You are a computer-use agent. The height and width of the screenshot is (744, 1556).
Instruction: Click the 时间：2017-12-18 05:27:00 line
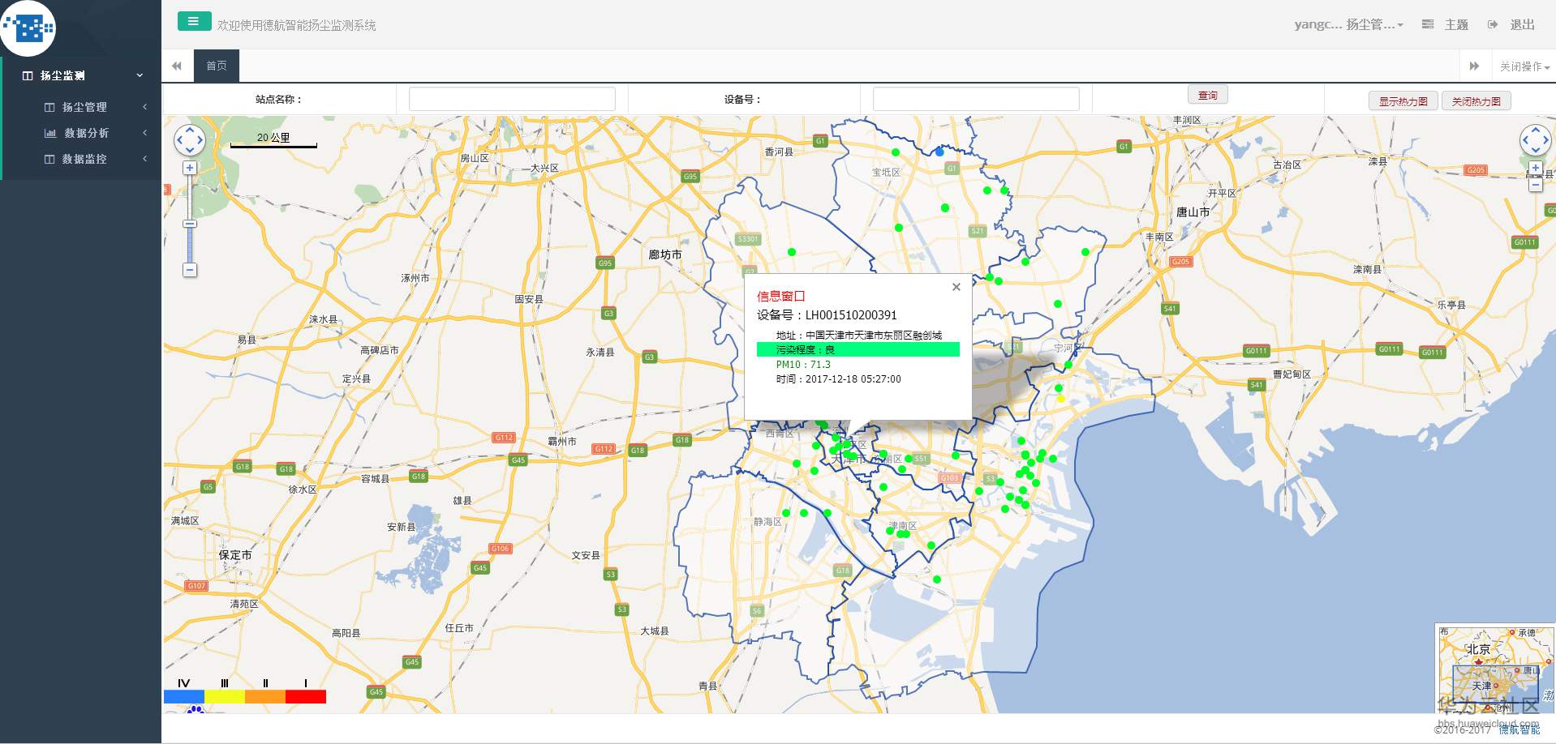click(x=838, y=379)
